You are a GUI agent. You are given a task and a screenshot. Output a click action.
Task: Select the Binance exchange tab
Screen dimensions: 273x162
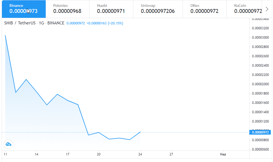pyautogui.click(x=24, y=9)
